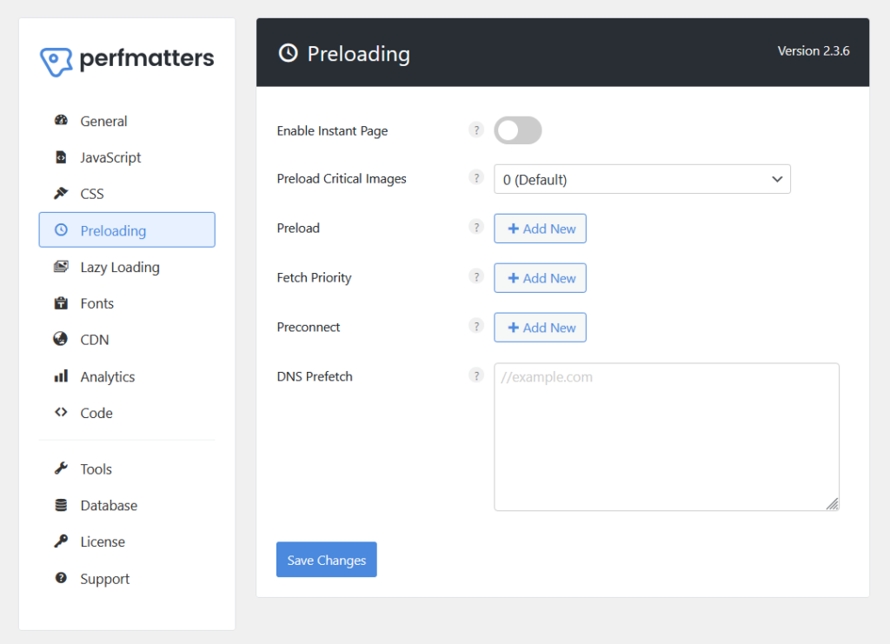
Task: Go to Database page
Action: tap(127, 505)
